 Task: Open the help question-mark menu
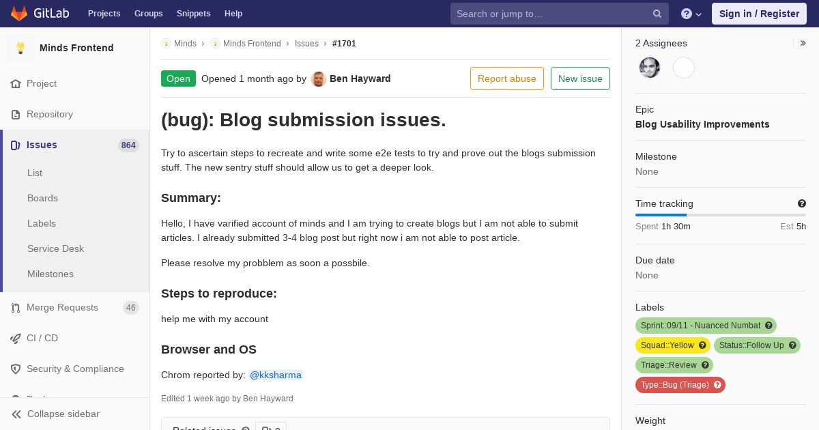coord(691,14)
